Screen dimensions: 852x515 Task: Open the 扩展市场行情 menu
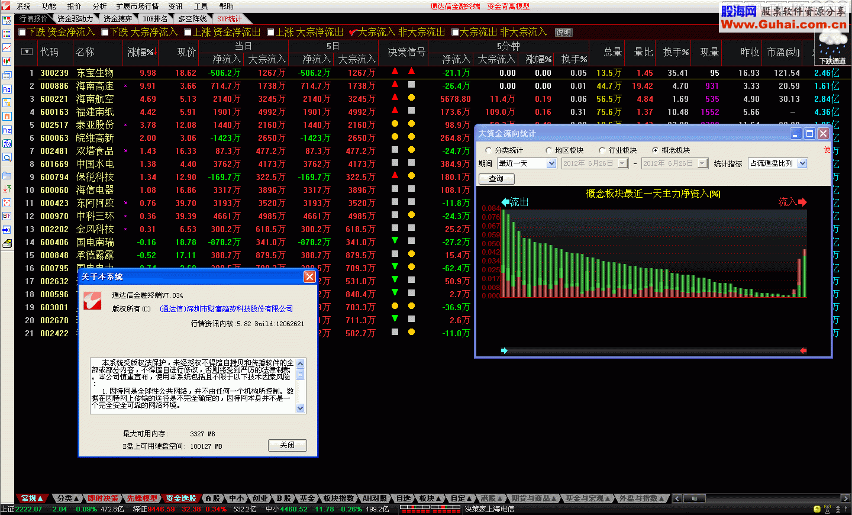pyautogui.click(x=137, y=6)
